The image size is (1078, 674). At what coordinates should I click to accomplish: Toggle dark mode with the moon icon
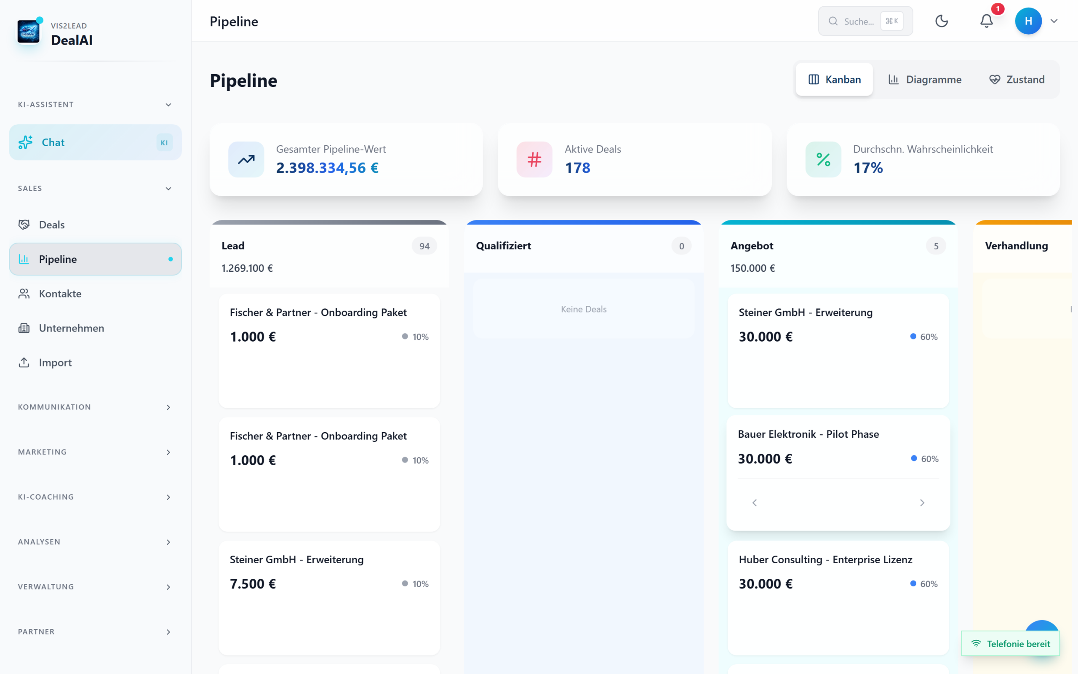click(x=942, y=21)
